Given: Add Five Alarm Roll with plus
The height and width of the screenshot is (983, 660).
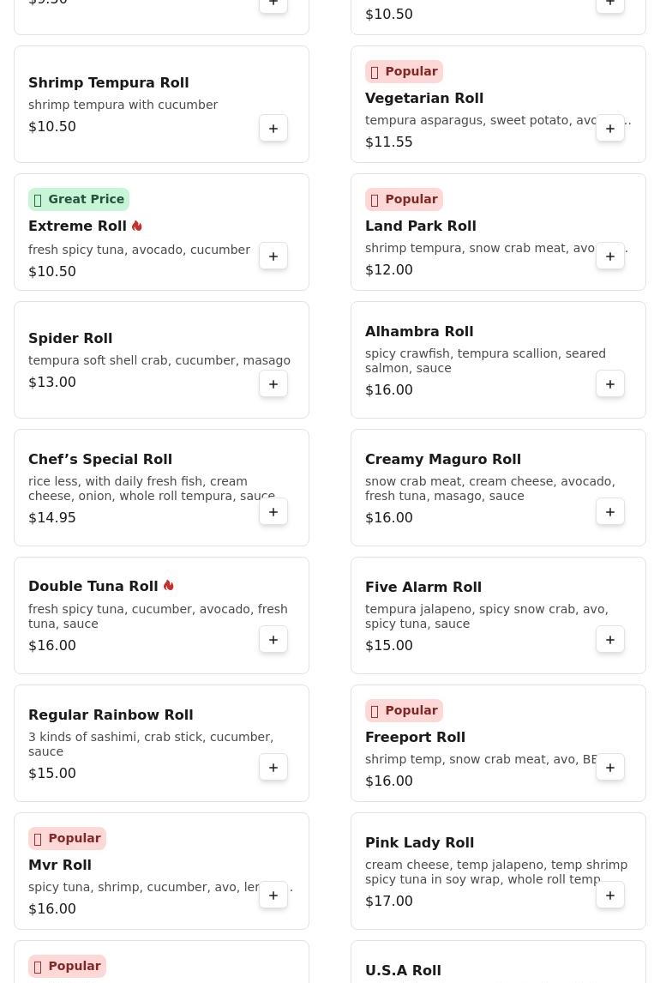Looking at the screenshot, I should pyautogui.click(x=610, y=640).
